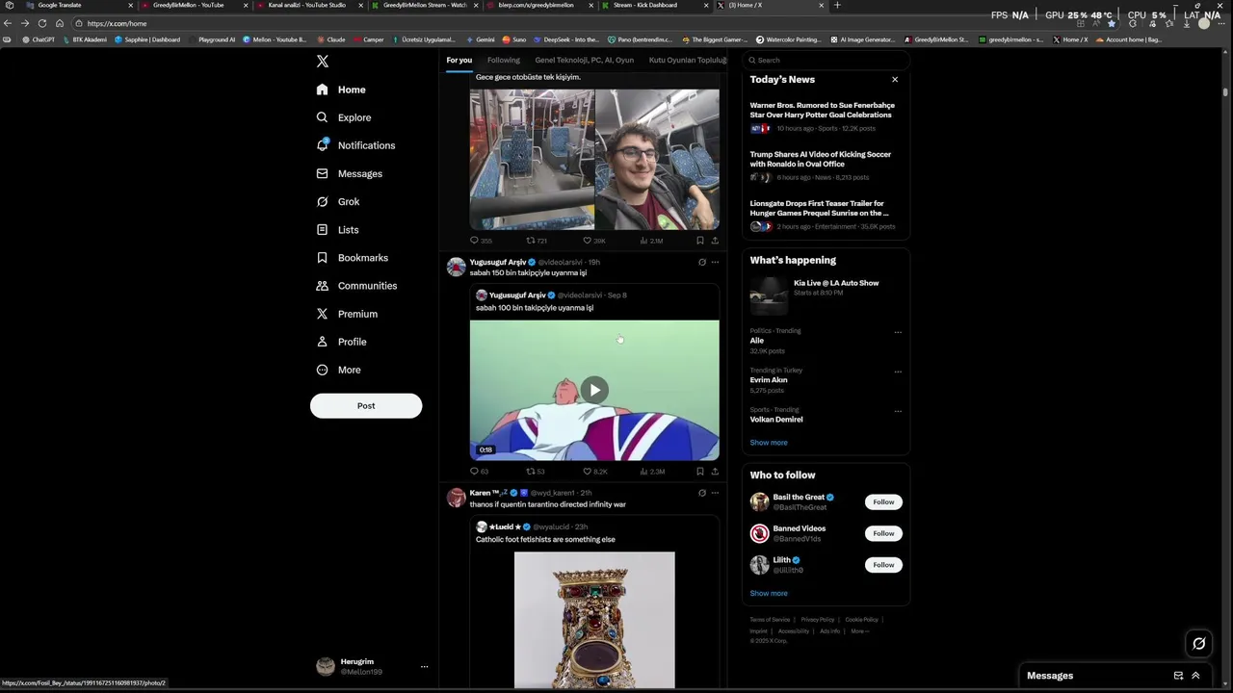This screenshot has width=1233, height=693.
Task: Switch to the For you tab
Action: (459, 60)
